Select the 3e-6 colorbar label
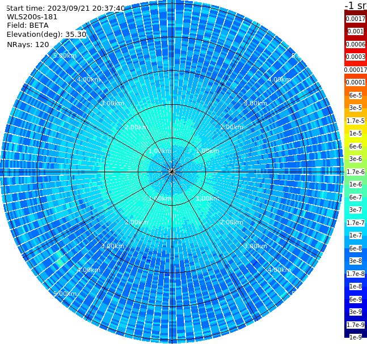The width and height of the screenshot is (367, 344). (x=356, y=159)
